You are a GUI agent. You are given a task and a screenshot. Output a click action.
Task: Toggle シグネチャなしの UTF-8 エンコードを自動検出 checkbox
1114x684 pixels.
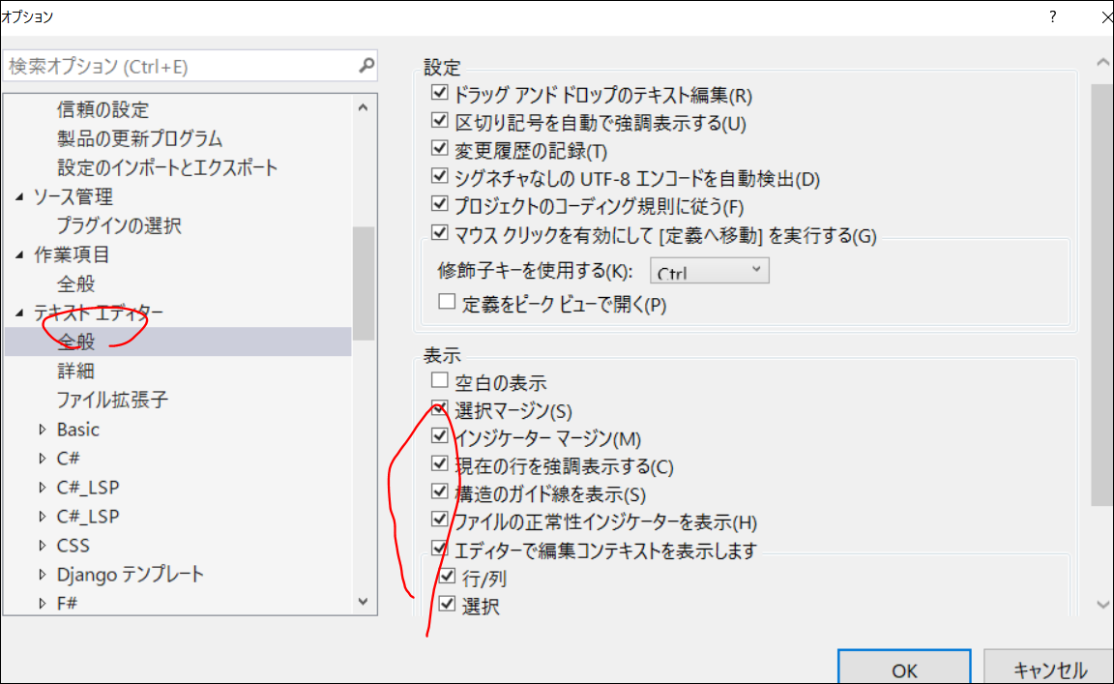pos(440,176)
